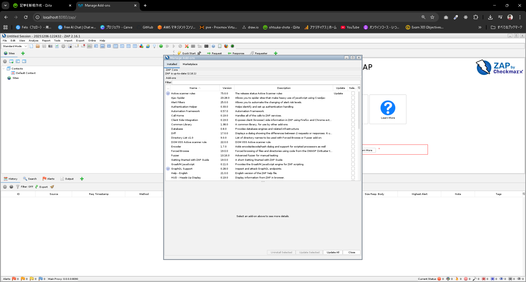The height and width of the screenshot is (282, 526).
Task: Click the browser address bar
Action: click(230, 17)
